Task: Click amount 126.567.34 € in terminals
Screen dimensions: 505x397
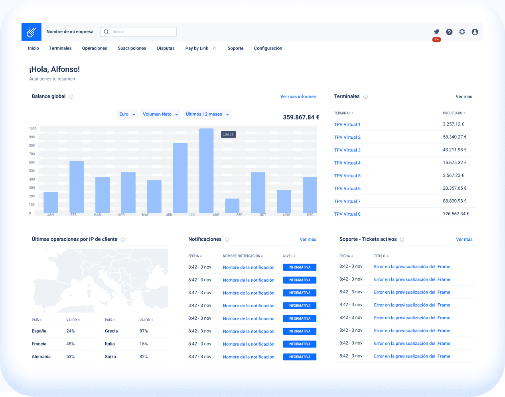Action: coord(456,214)
